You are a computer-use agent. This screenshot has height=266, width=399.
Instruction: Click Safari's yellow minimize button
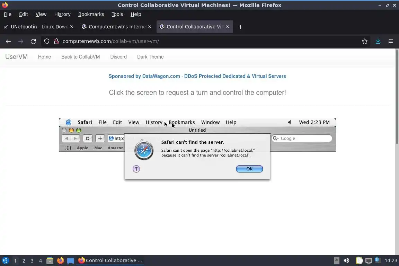(71, 130)
